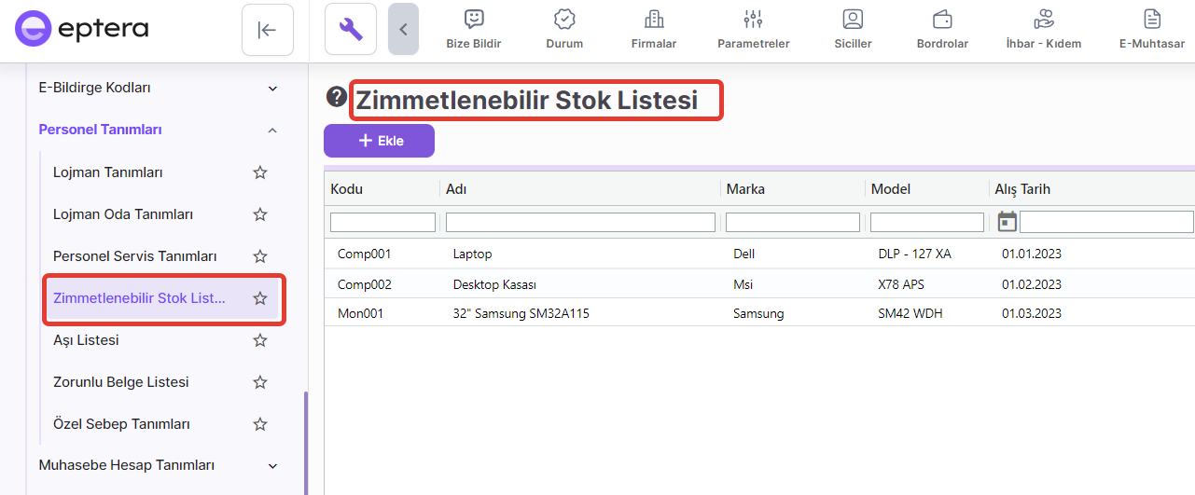The width and height of the screenshot is (1195, 495).
Task: Click the wrench settings icon
Action: 351,30
